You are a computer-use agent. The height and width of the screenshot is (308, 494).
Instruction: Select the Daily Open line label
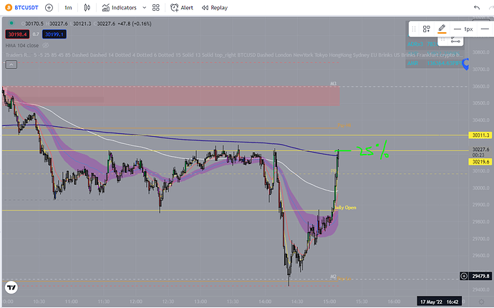coord(345,208)
